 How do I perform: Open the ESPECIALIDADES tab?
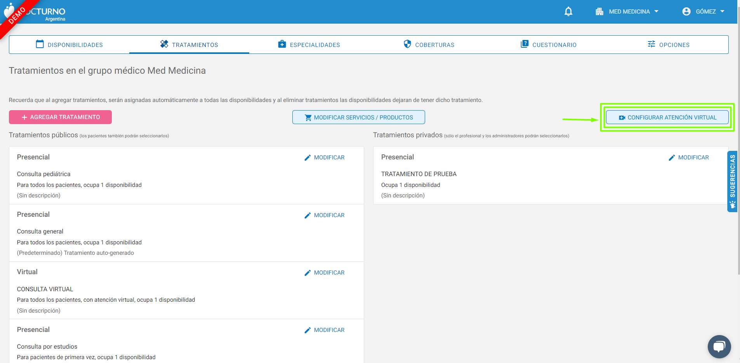click(309, 45)
